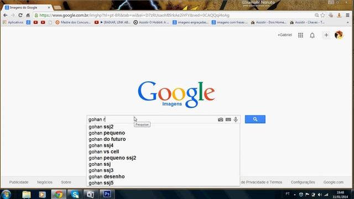Click the grey extension icon left of the download arrow
The height and width of the screenshot is (199, 354).
tap(331, 15)
